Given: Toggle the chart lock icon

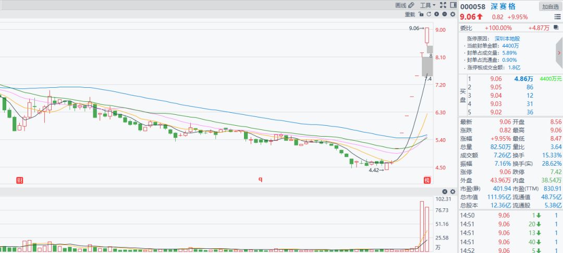Looking at the screenshot, I should point(421,15).
